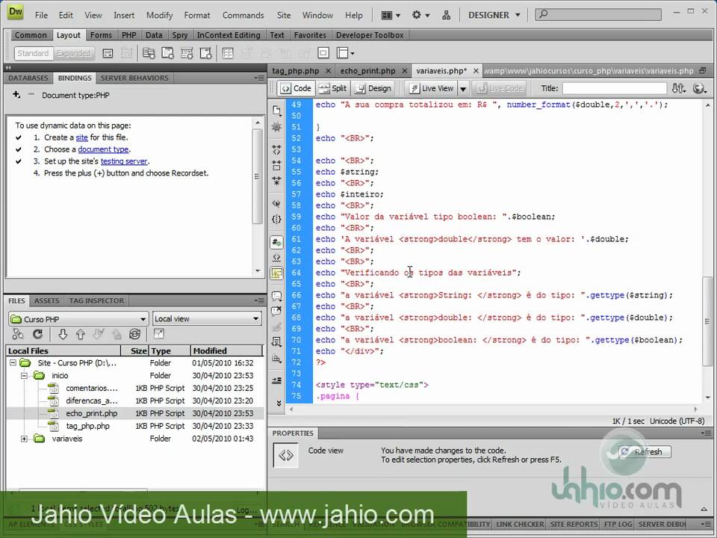Open the DESIGNER workspace dropdown
The width and height of the screenshot is (717, 538).
[x=494, y=15]
